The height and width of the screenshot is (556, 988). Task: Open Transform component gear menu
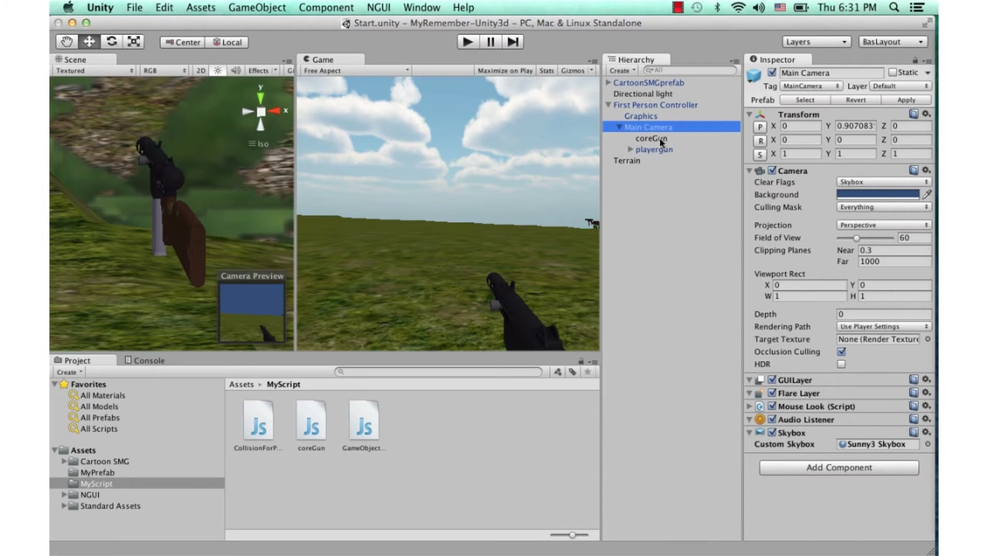pyautogui.click(x=926, y=114)
